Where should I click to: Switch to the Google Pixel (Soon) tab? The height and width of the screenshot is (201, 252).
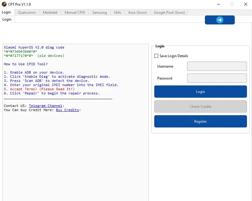point(169,13)
